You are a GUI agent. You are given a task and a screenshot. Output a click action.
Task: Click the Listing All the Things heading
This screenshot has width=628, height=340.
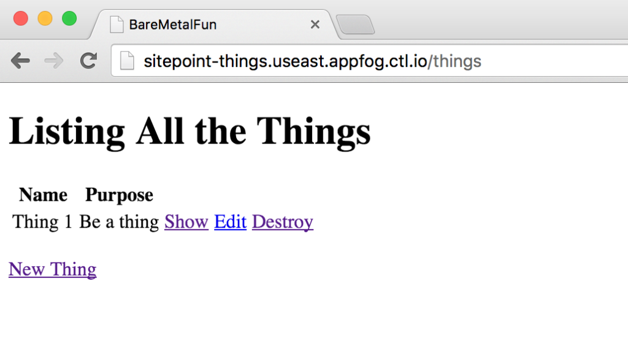(x=190, y=131)
